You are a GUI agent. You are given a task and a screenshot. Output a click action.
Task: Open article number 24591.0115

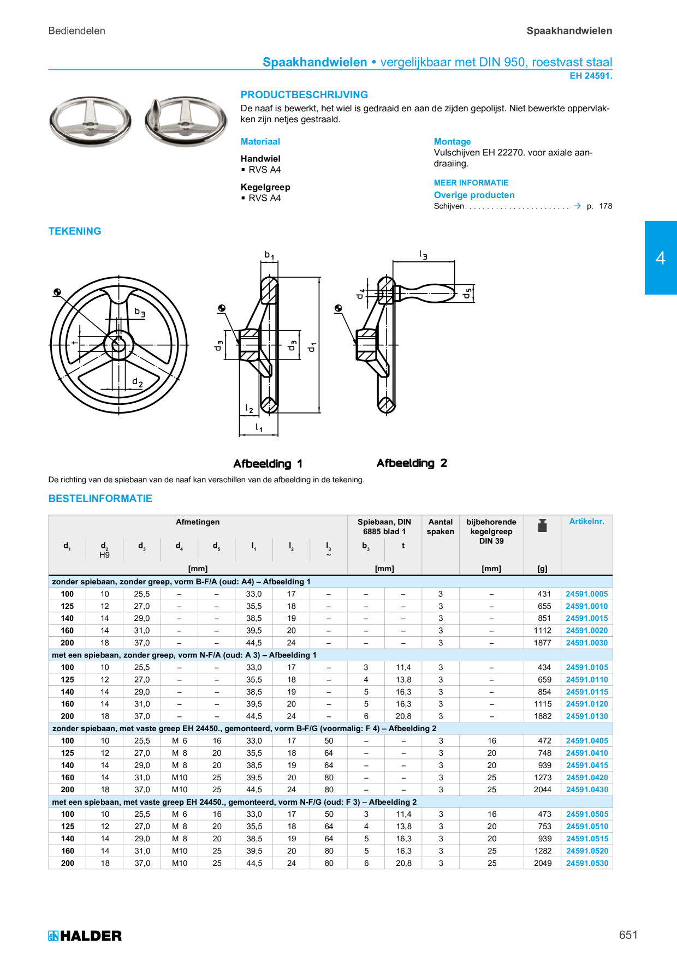pyautogui.click(x=586, y=692)
